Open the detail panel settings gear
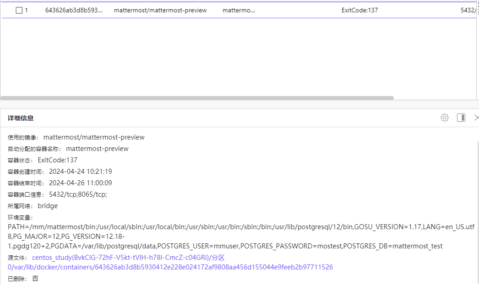The height and width of the screenshot is (285, 479). click(x=444, y=118)
